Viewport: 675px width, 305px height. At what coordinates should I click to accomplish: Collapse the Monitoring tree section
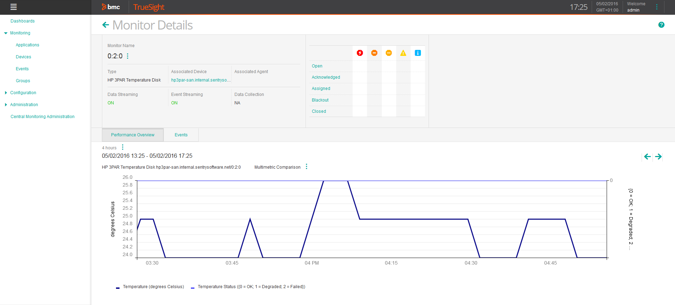6,33
